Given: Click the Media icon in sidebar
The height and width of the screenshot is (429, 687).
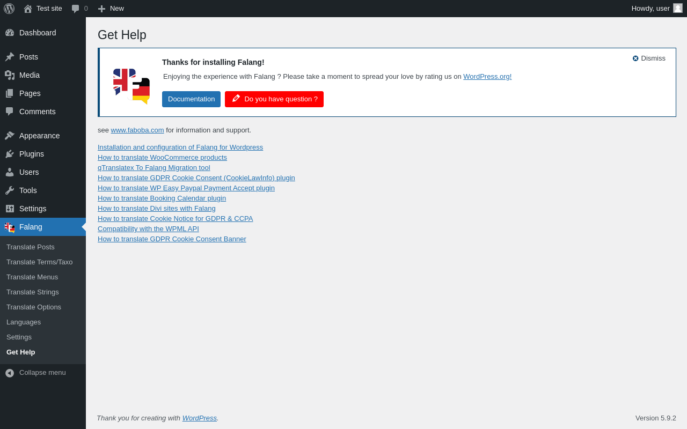Looking at the screenshot, I should tap(10, 75).
